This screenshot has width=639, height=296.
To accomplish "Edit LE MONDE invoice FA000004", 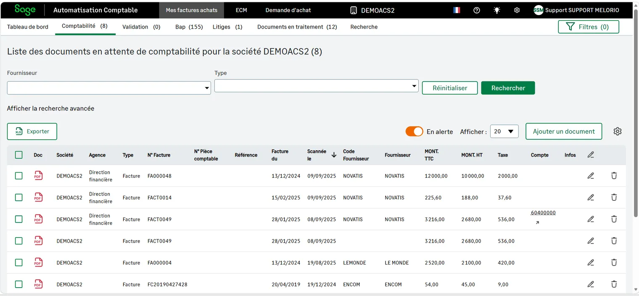I will pos(591,262).
